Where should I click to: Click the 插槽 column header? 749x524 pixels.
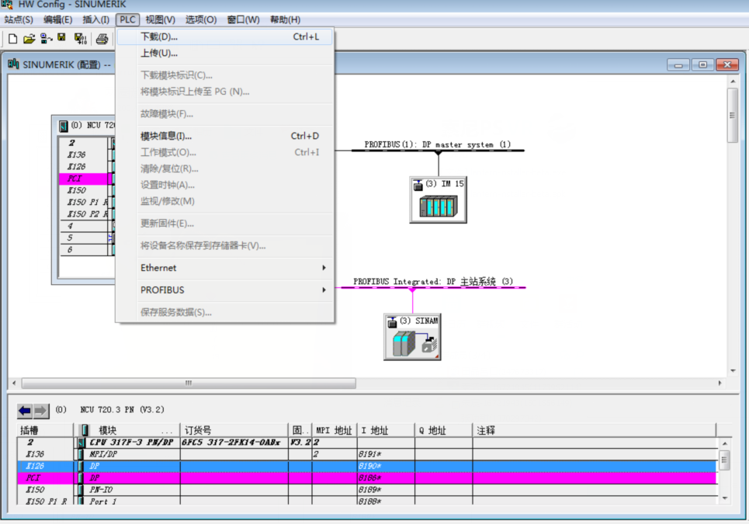45,430
